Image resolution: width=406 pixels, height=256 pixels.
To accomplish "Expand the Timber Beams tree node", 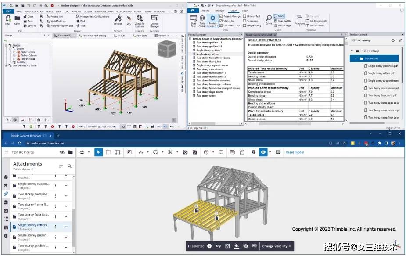I will pos(14,52).
